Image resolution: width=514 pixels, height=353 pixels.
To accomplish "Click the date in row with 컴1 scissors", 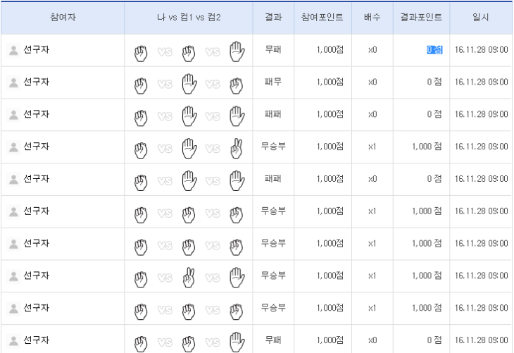I will [481, 275].
